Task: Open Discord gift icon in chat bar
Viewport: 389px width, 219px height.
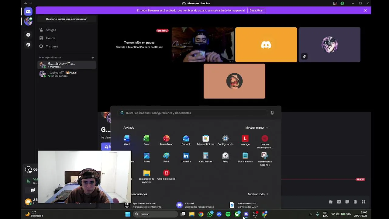Action: 331,202
